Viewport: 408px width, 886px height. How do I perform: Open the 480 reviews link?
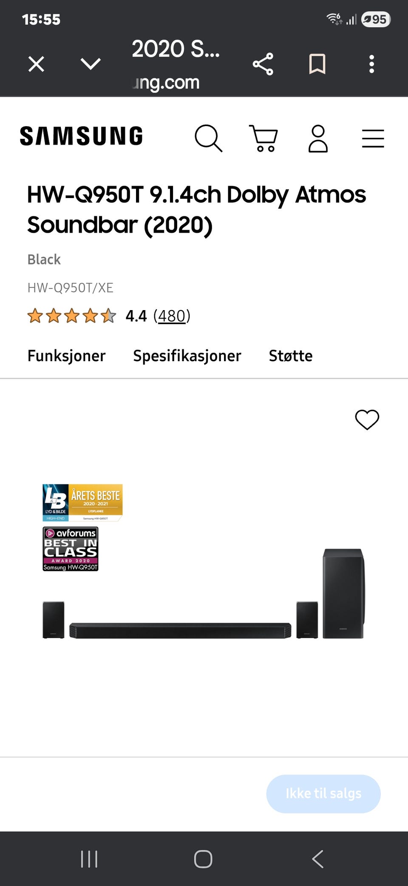pyautogui.click(x=172, y=316)
